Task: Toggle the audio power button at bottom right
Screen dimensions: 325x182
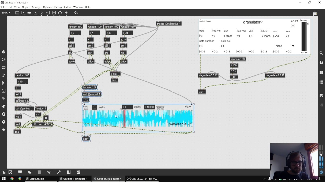Action: click(x=321, y=172)
